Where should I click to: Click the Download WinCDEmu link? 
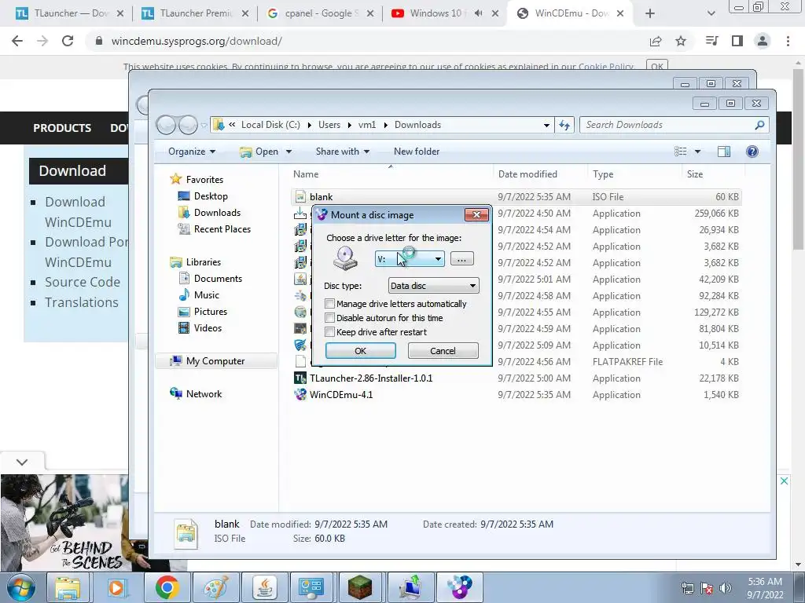(78, 212)
